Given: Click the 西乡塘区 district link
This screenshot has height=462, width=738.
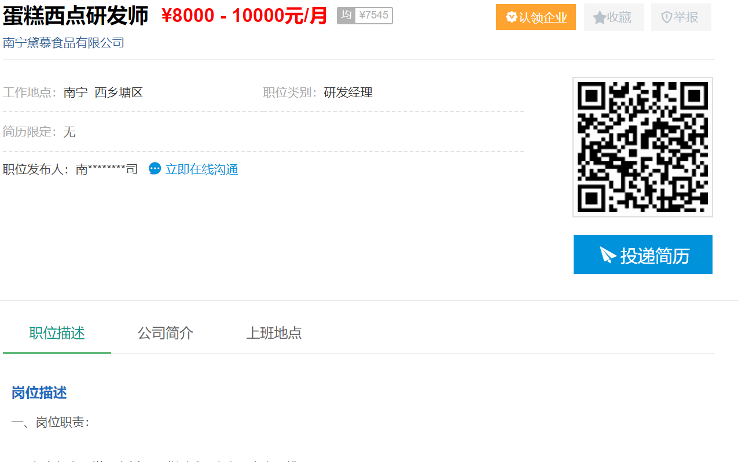Looking at the screenshot, I should (x=119, y=93).
